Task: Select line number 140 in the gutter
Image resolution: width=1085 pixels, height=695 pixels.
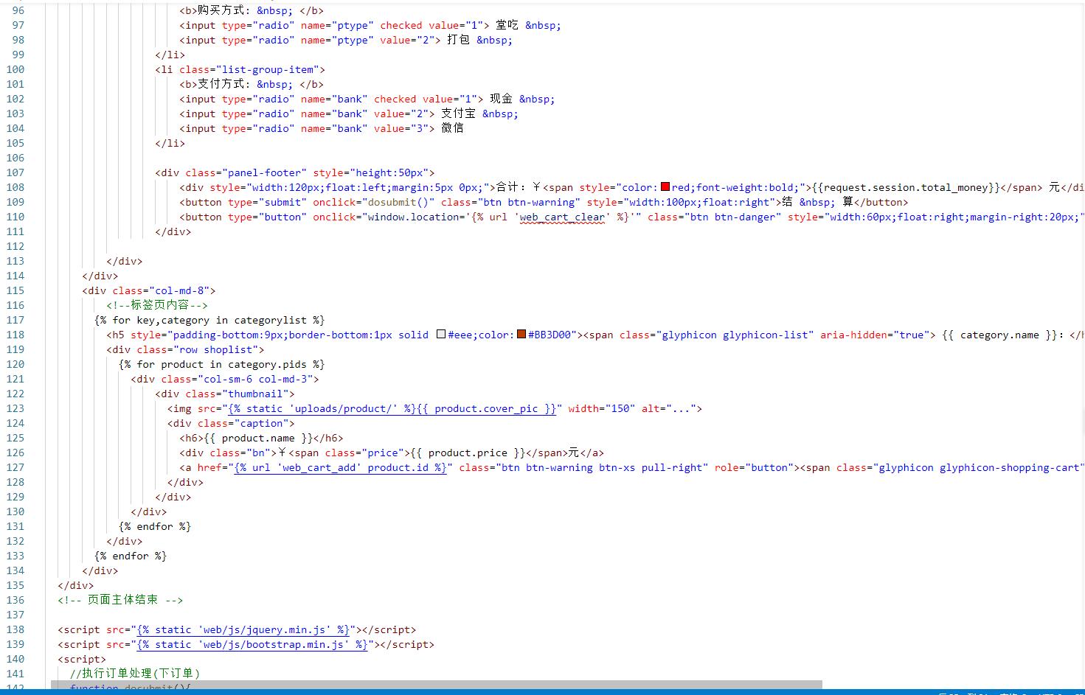Action: [15, 659]
